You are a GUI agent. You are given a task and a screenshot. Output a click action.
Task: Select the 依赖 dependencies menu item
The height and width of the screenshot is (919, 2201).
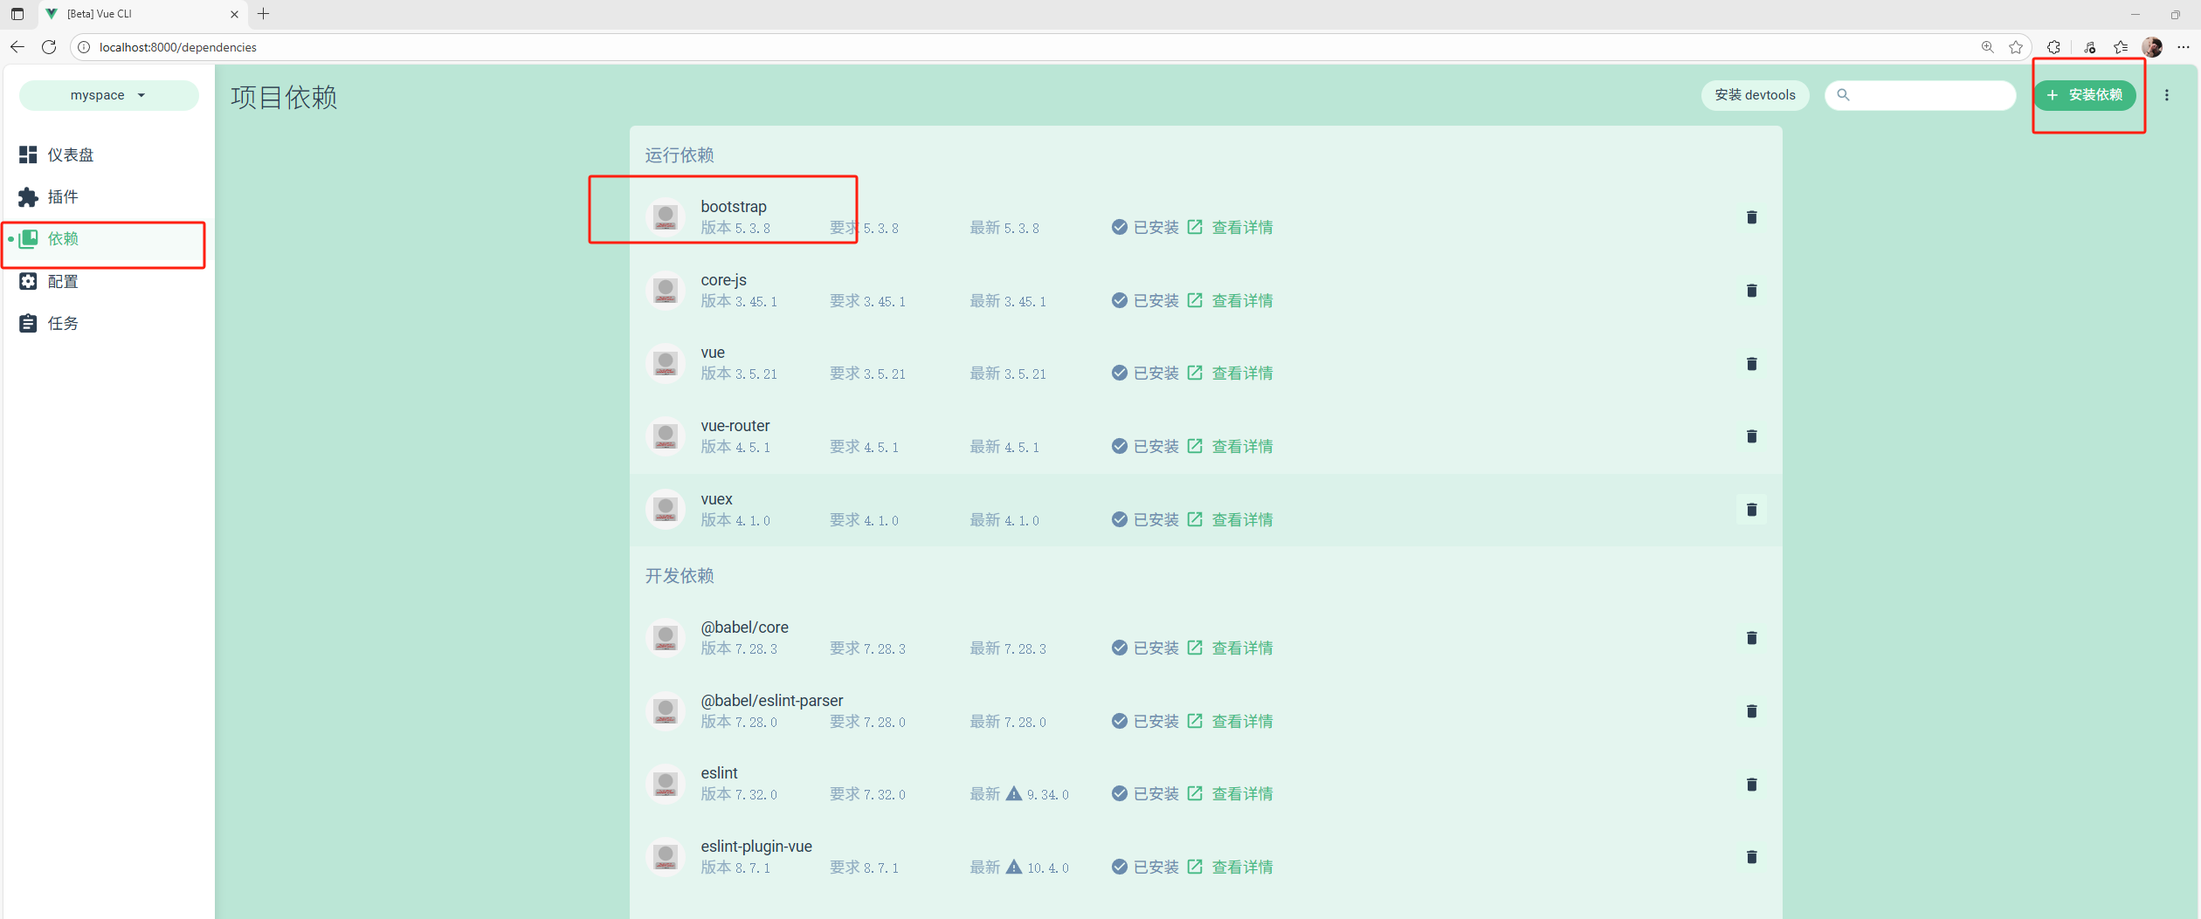pos(108,239)
